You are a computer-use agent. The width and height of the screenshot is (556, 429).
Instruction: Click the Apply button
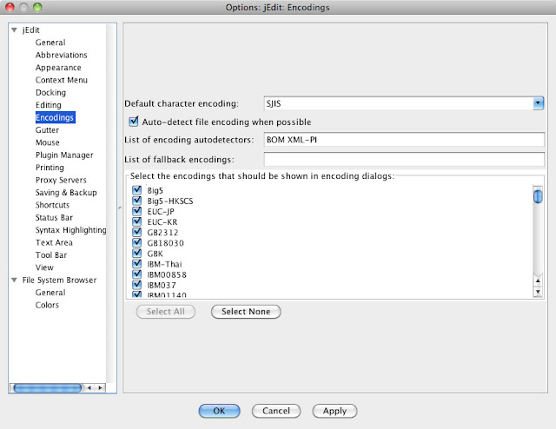pos(334,411)
